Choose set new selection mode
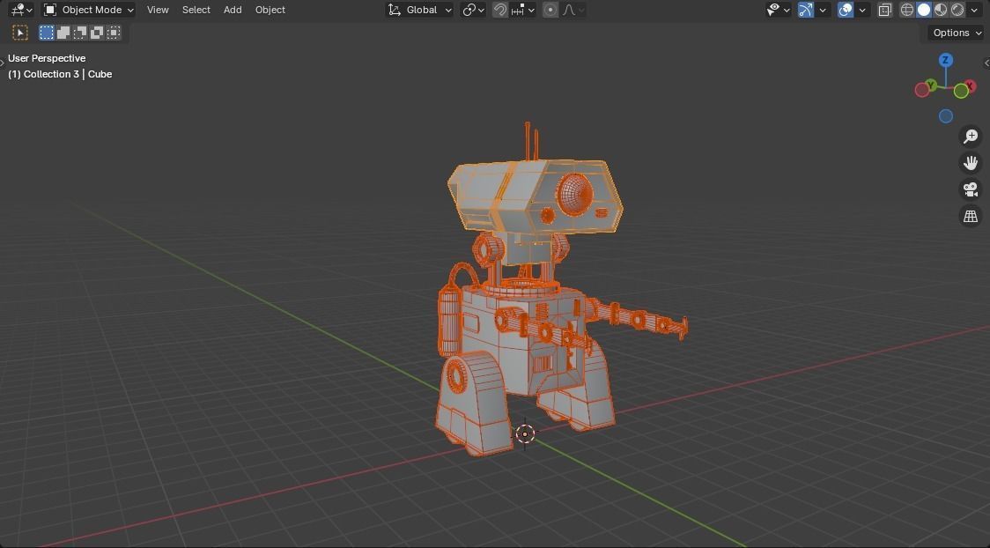The width and height of the screenshot is (990, 548). click(47, 33)
